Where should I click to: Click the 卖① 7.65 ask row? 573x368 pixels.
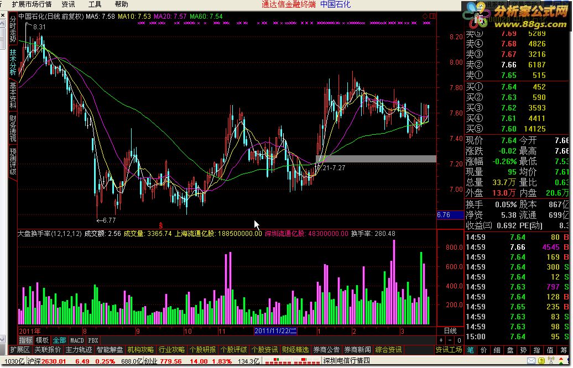(x=517, y=75)
